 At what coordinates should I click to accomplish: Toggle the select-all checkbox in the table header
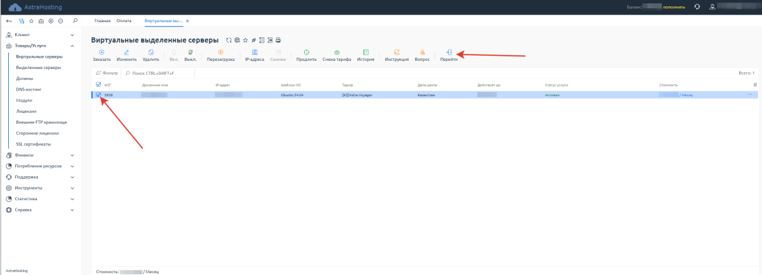tap(98, 84)
